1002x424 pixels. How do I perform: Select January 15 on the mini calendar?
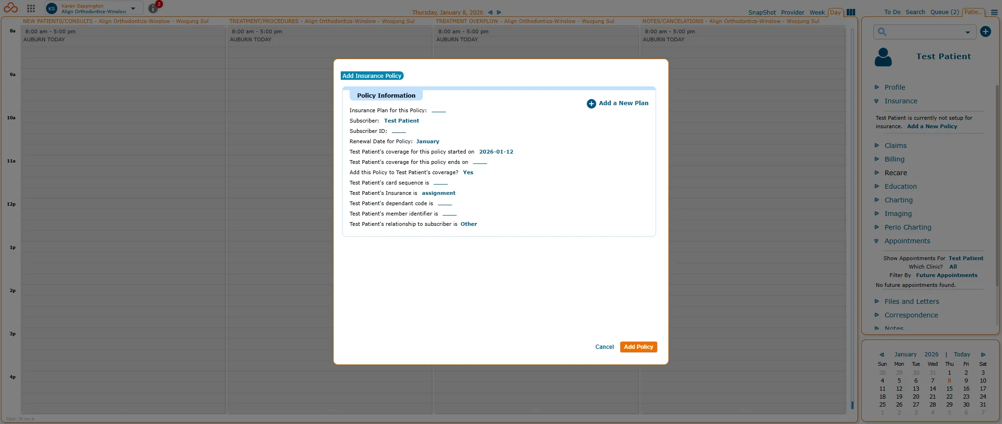point(948,389)
